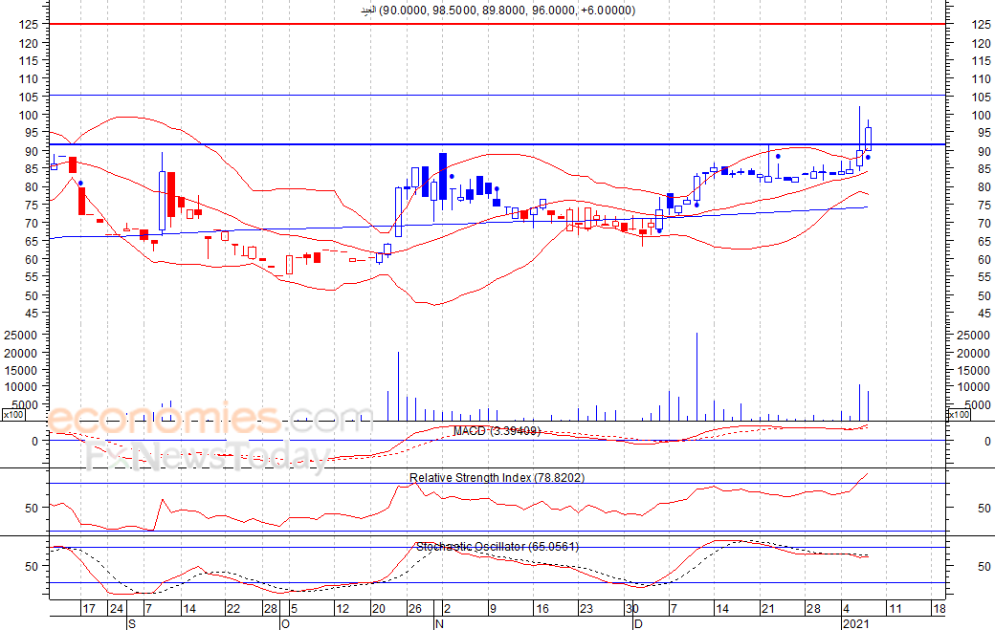This screenshot has width=995, height=630.
Task: Click the 2021 year label on date axis
Action: 855,623
